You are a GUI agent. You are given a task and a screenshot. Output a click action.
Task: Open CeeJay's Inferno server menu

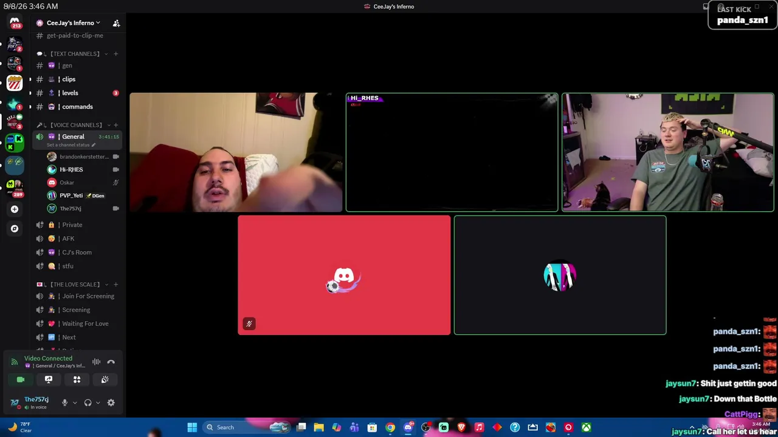click(x=74, y=23)
